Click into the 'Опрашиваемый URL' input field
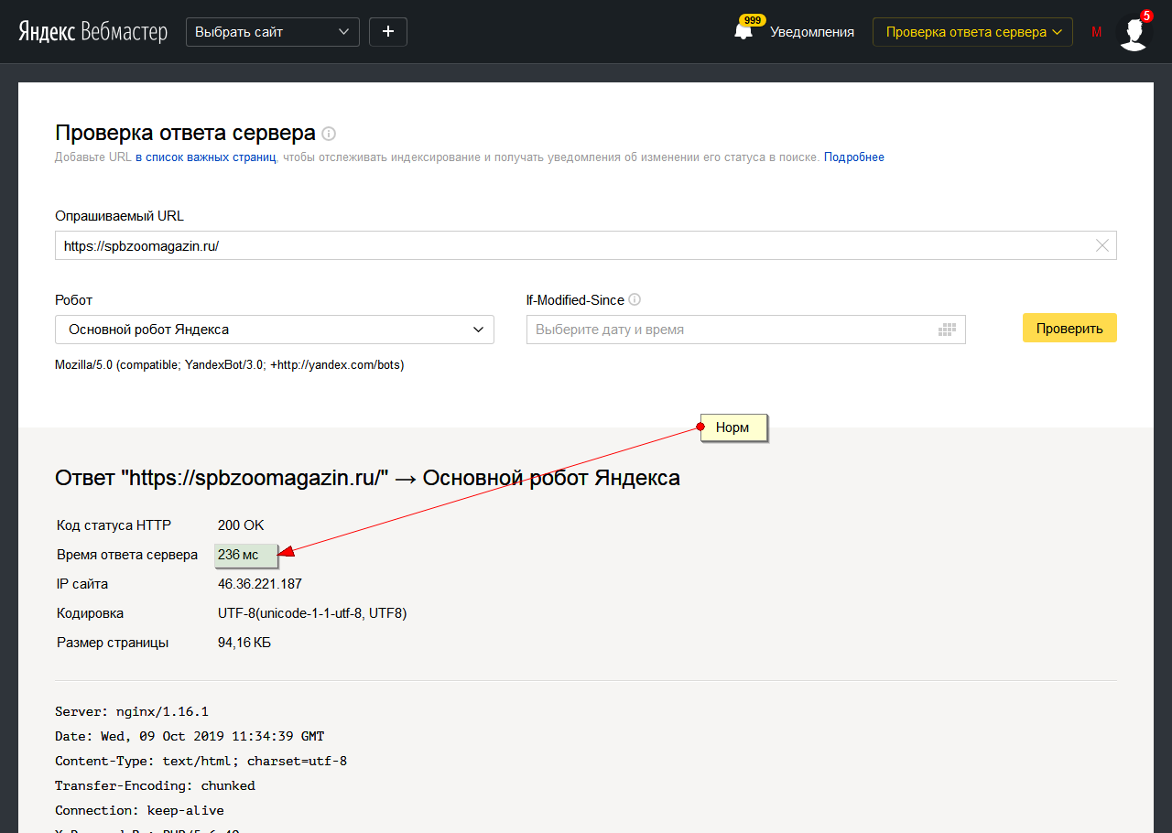Image resolution: width=1172 pixels, height=833 pixels. point(568,245)
